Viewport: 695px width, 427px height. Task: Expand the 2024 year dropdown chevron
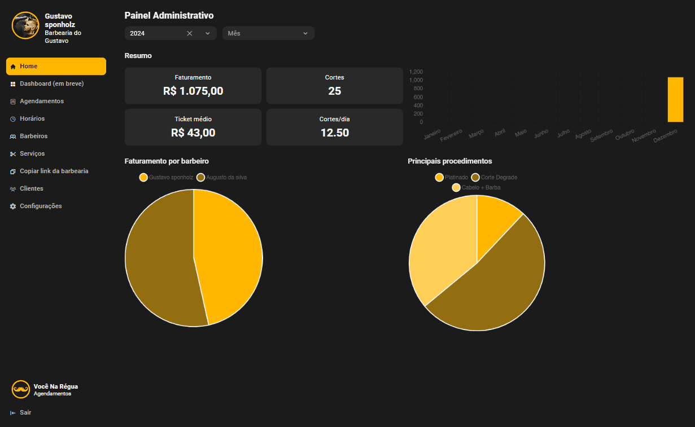[207, 33]
